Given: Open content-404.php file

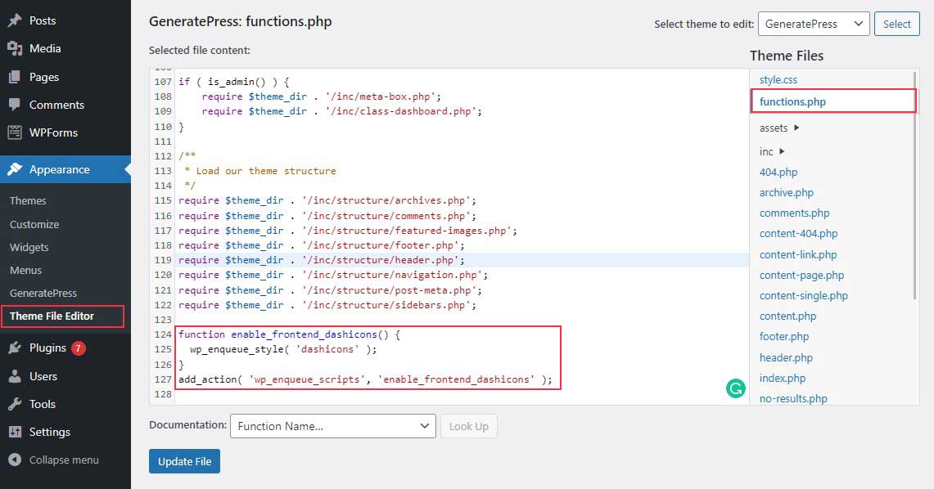Looking at the screenshot, I should click(x=798, y=233).
